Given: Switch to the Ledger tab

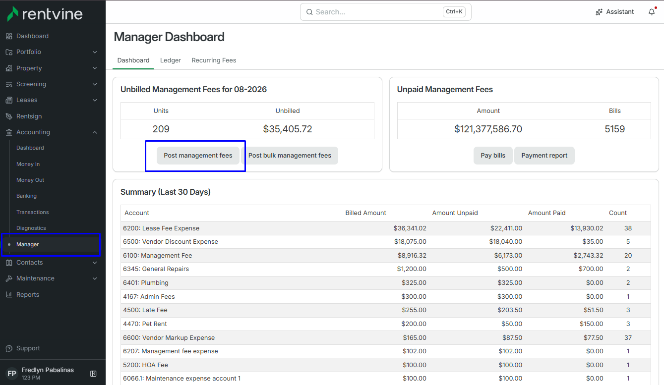Looking at the screenshot, I should 171,60.
